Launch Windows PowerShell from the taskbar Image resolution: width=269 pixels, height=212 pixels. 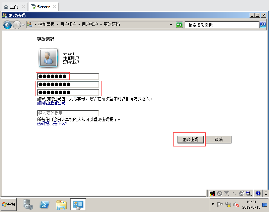coord(45,204)
